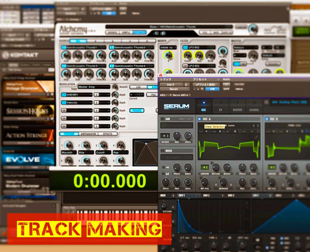Toggle On button of Velocity modulation row
The height and width of the screenshot is (252, 310).
tap(64, 103)
